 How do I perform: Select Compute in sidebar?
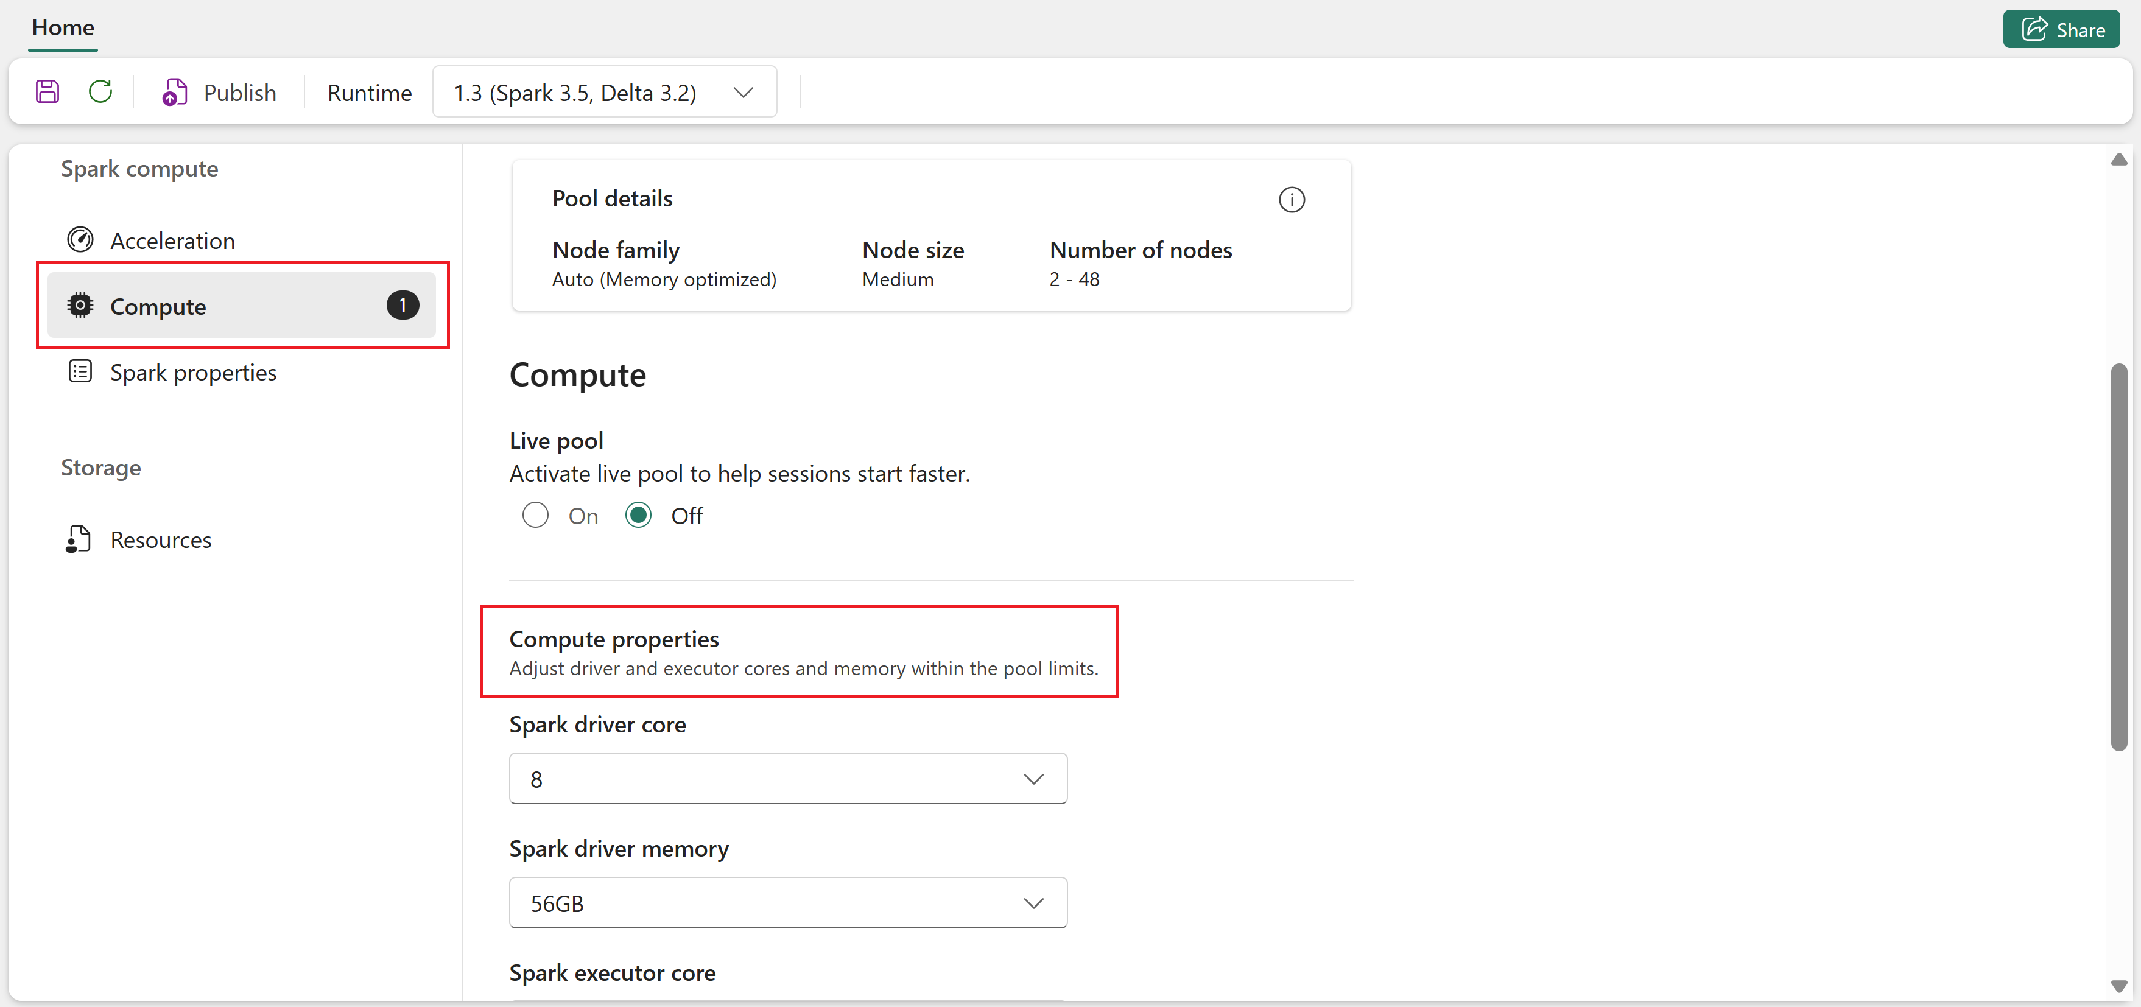tap(241, 306)
